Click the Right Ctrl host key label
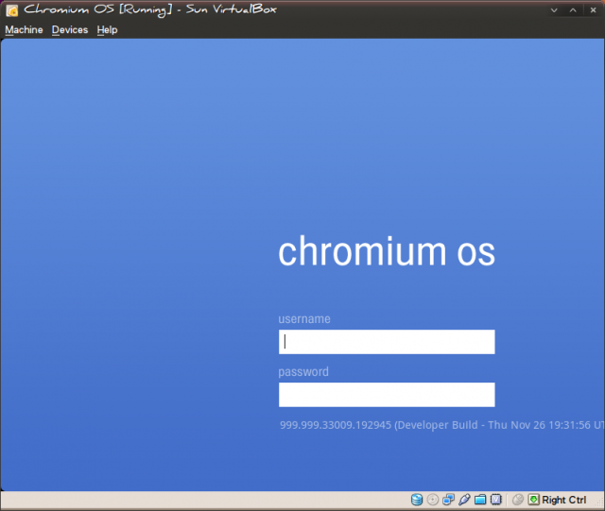This screenshot has height=511, width=605. [563, 501]
